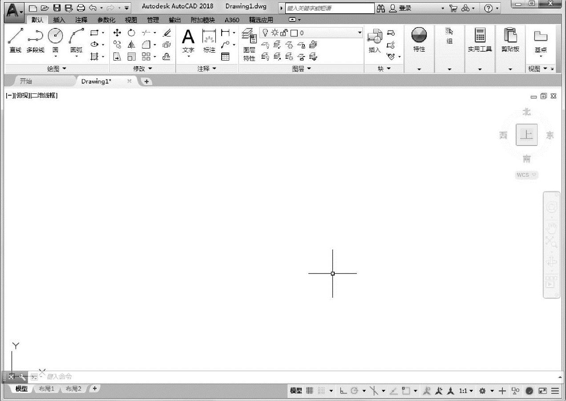The image size is (566, 401).
Task: Click the 上 face of the ViewCube
Action: 527,135
